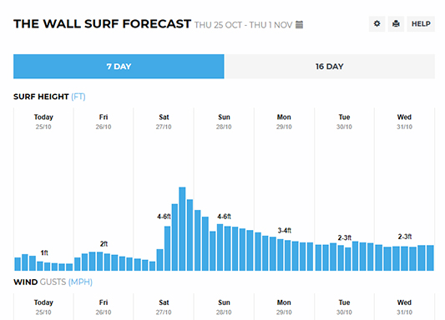This screenshot has height=320, width=445.
Task: Click the HELP button
Action: point(421,24)
